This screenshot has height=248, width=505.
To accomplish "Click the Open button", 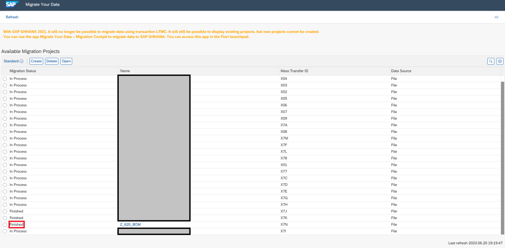I will (x=66, y=61).
